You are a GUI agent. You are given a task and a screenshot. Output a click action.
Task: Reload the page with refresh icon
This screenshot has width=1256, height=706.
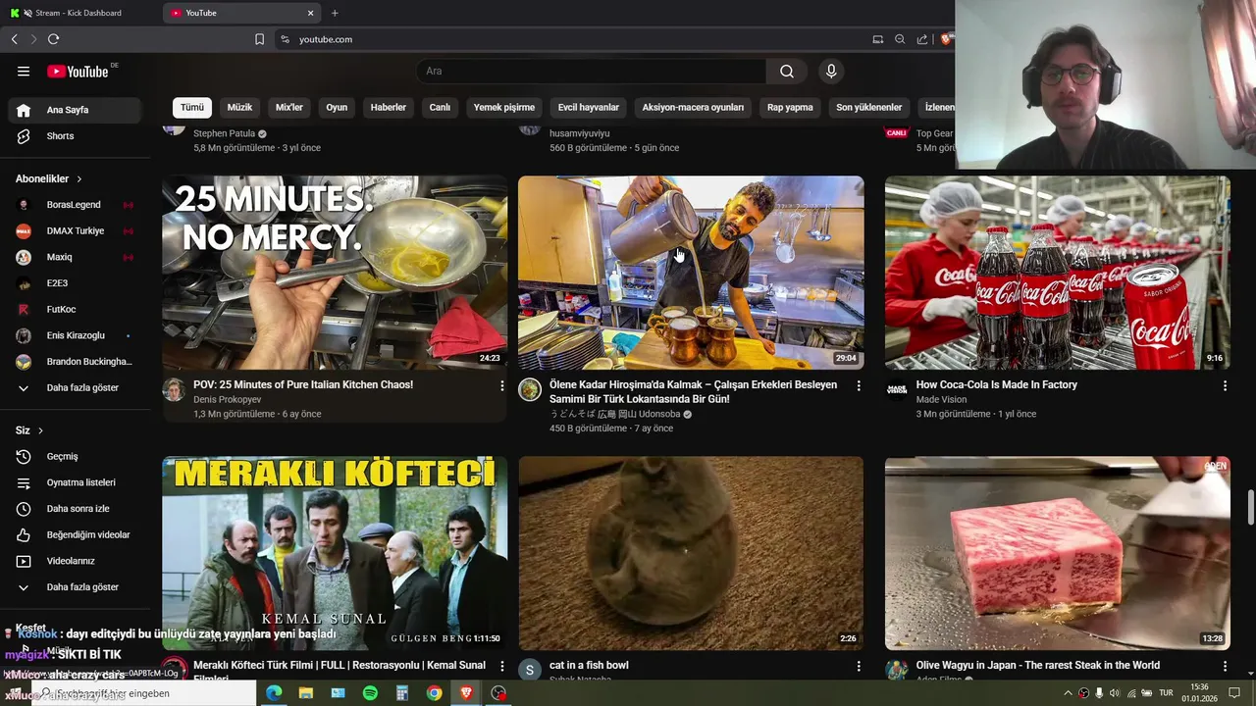coord(53,39)
